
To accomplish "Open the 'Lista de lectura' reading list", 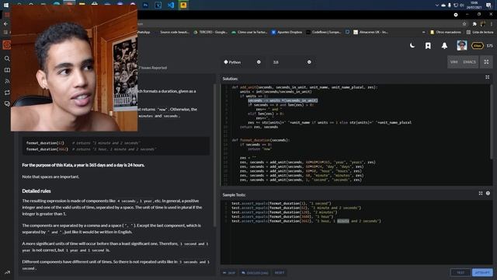I will coord(480,32).
